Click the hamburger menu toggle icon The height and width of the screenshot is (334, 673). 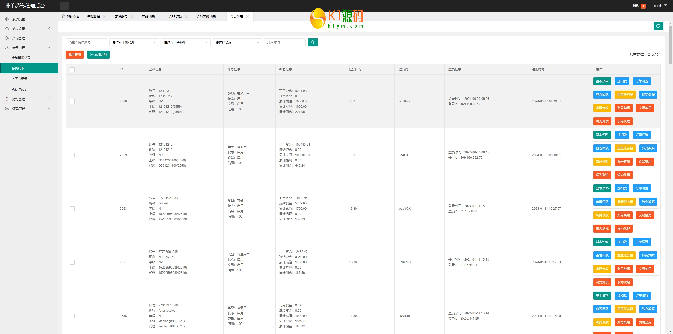[x=65, y=6]
